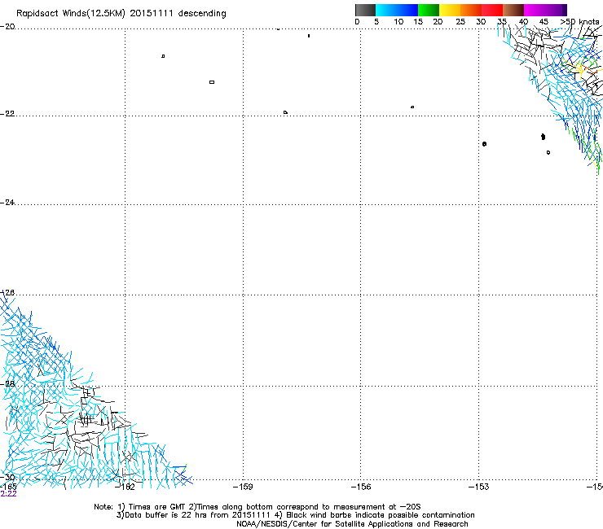Click the magenta-purple 40-50 knots color swatch
The width and height of the screenshot is (603, 529).
pos(545,10)
